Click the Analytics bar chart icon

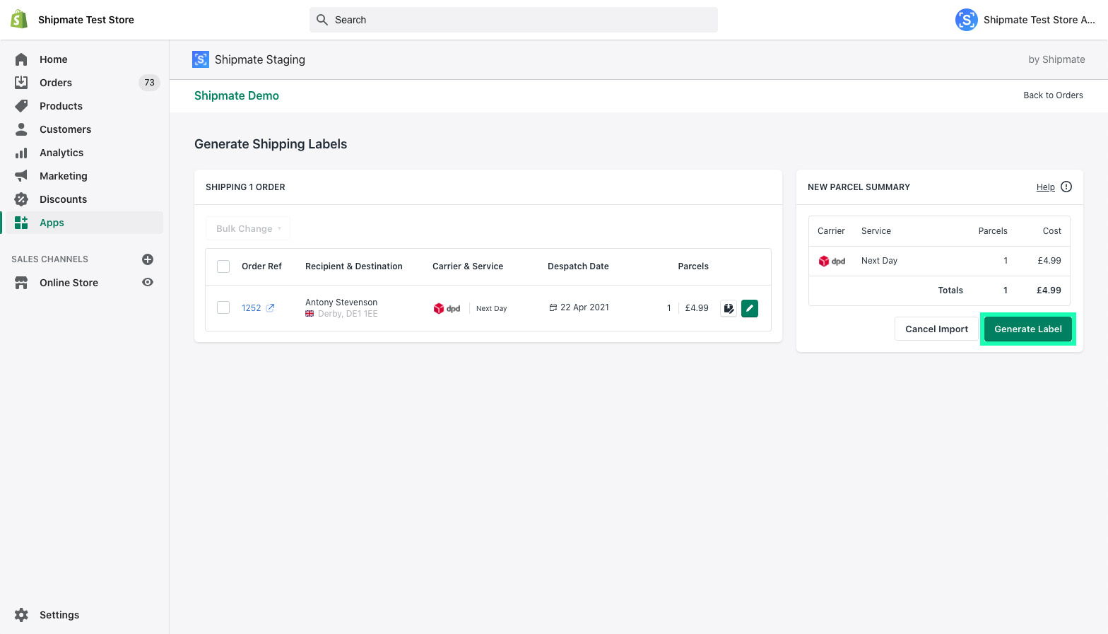(x=21, y=153)
